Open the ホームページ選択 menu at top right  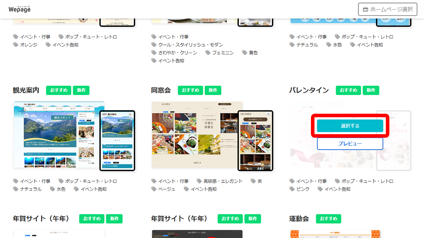388,9
